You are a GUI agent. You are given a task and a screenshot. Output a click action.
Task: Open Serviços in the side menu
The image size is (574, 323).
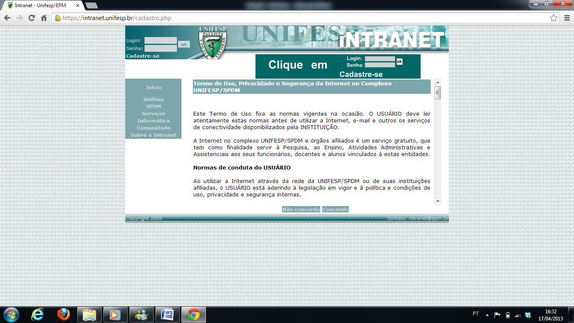[153, 114]
